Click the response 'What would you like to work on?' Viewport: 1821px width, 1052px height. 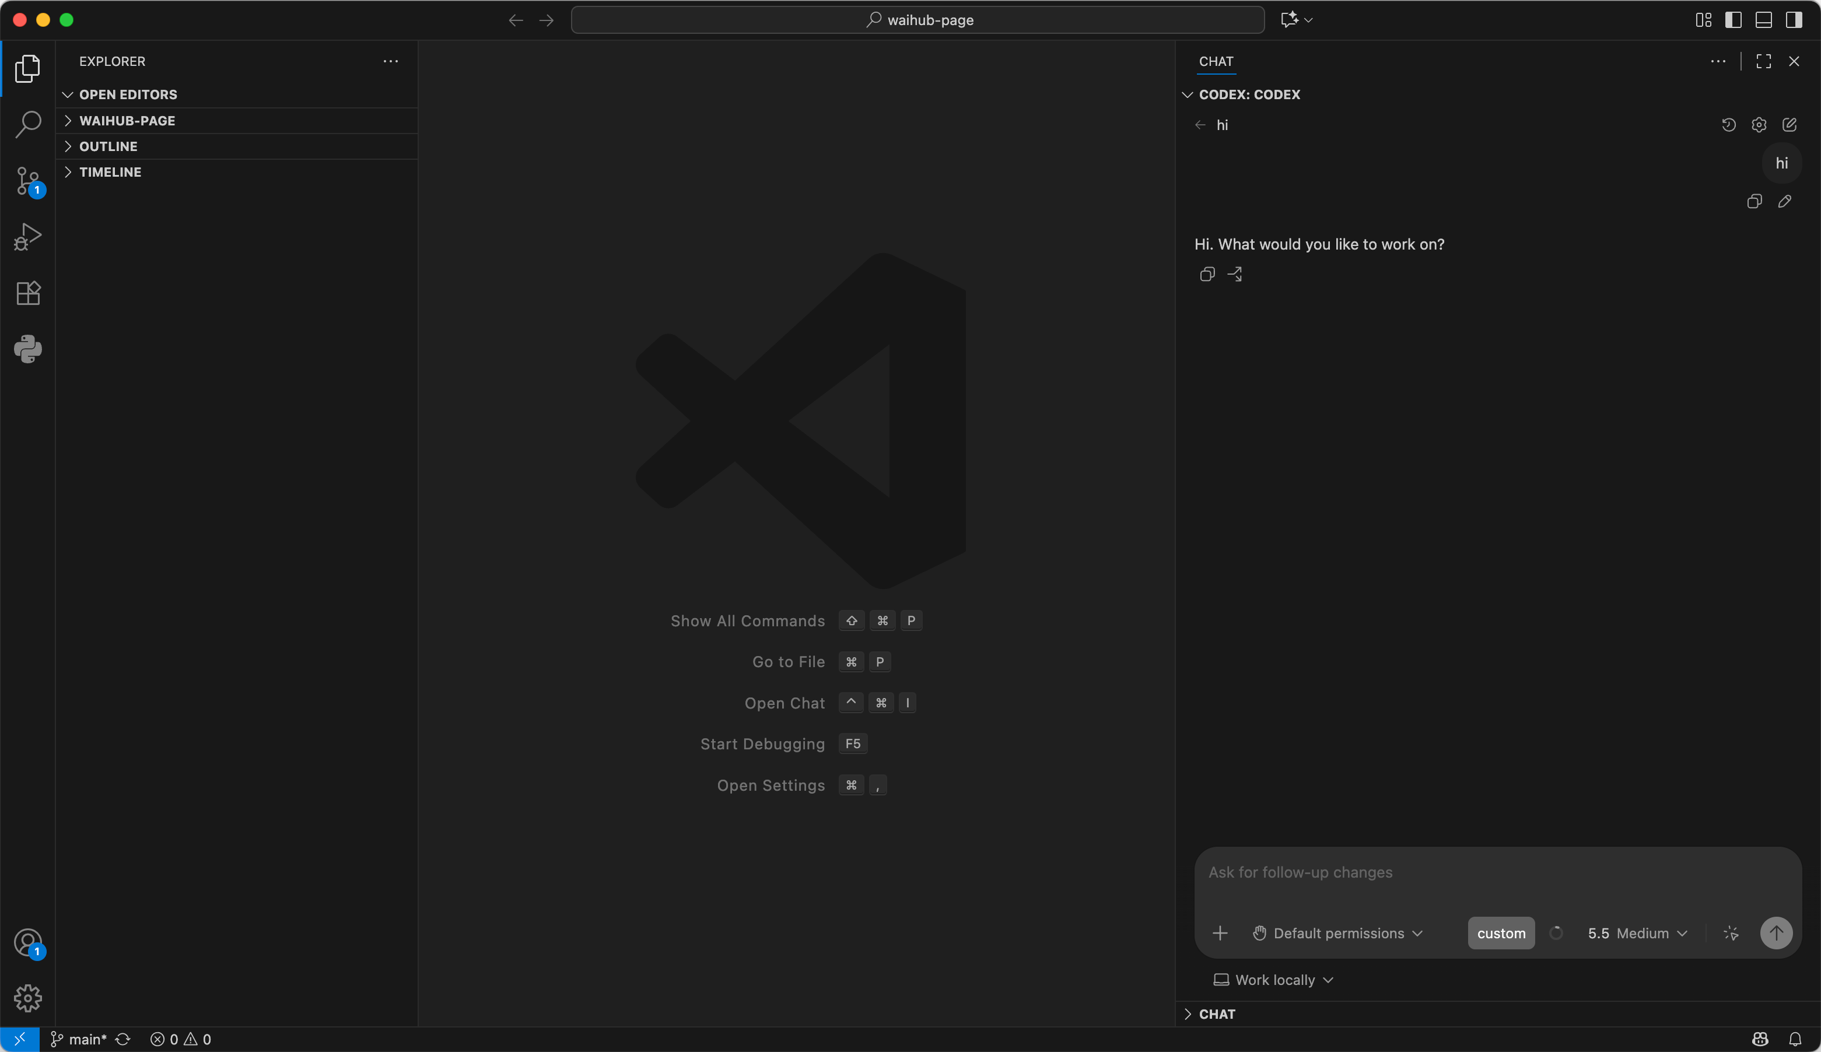[1331, 244]
